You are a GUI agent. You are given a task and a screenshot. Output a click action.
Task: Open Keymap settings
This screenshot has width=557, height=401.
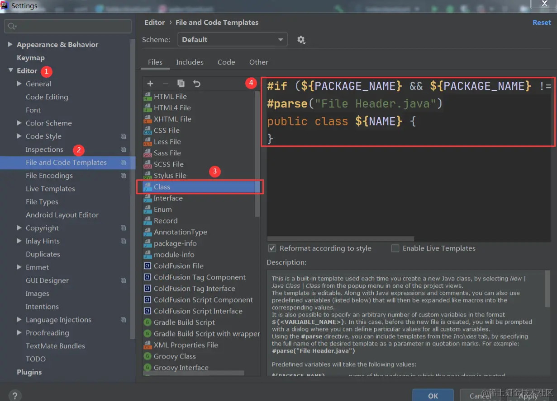(x=31, y=58)
